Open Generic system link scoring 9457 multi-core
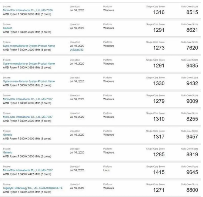This screenshot has height=197, width=203. coord(7,135)
